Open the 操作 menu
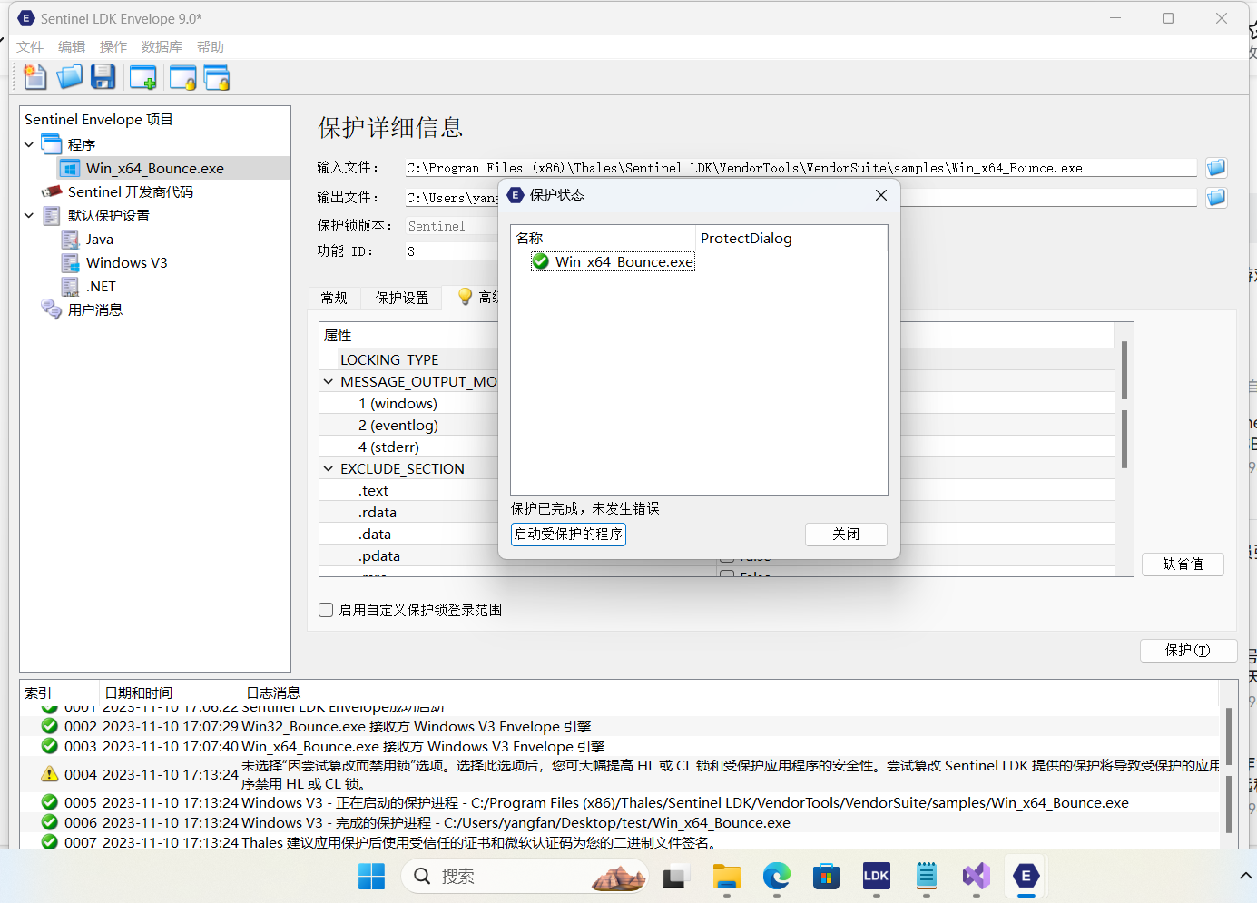 pyautogui.click(x=113, y=47)
